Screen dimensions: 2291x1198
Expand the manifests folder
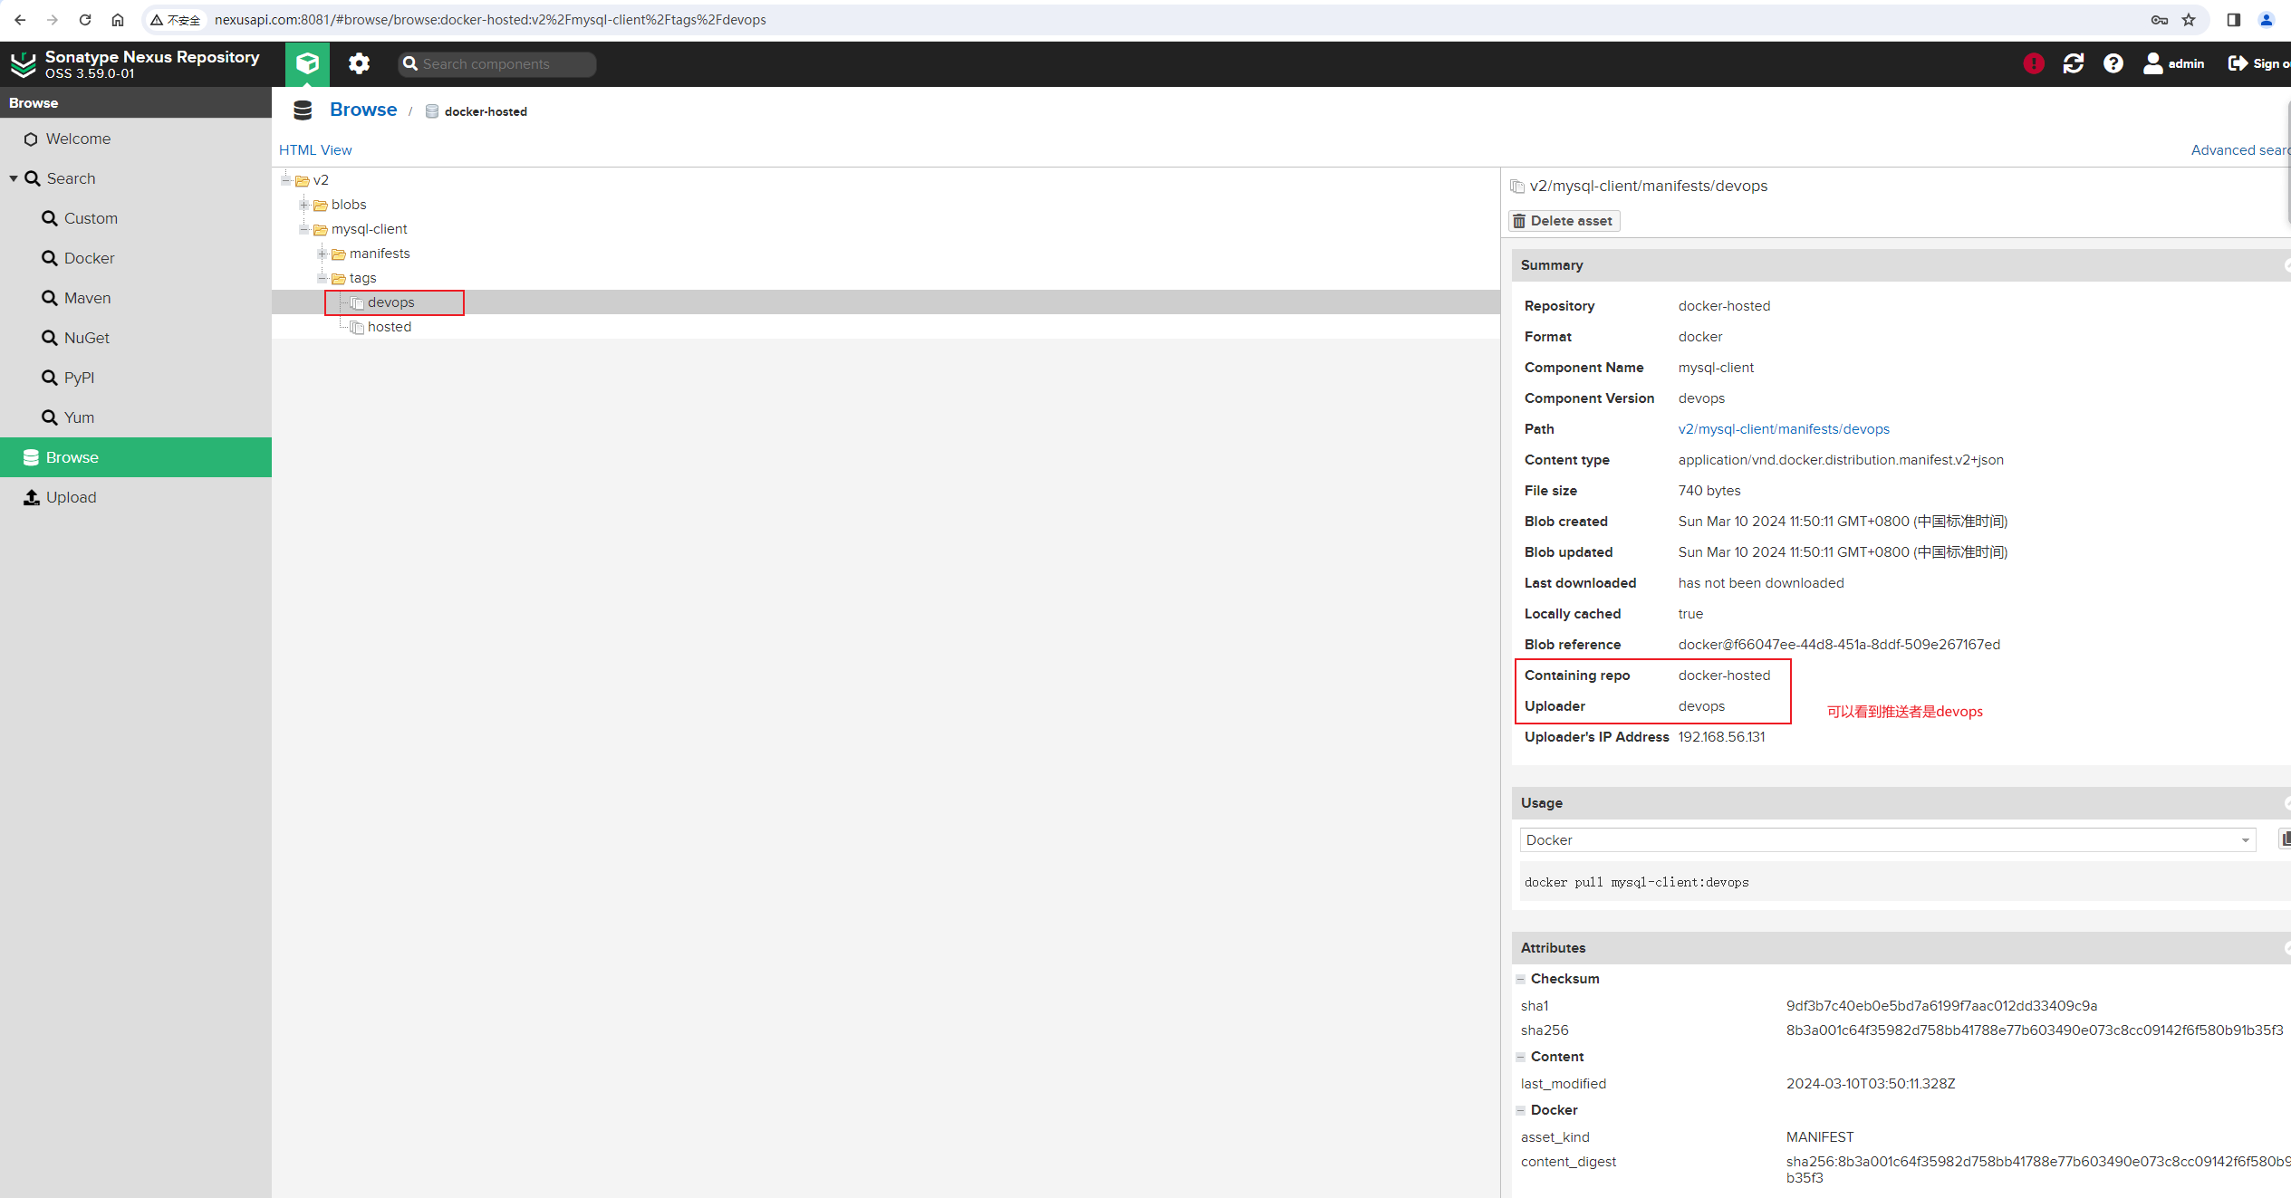[322, 254]
